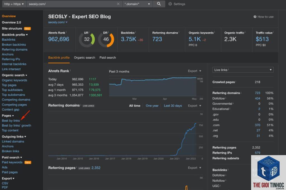The width and height of the screenshot is (286, 190).
Task: Export as PDF from sidebar
Action: click(x=5, y=187)
